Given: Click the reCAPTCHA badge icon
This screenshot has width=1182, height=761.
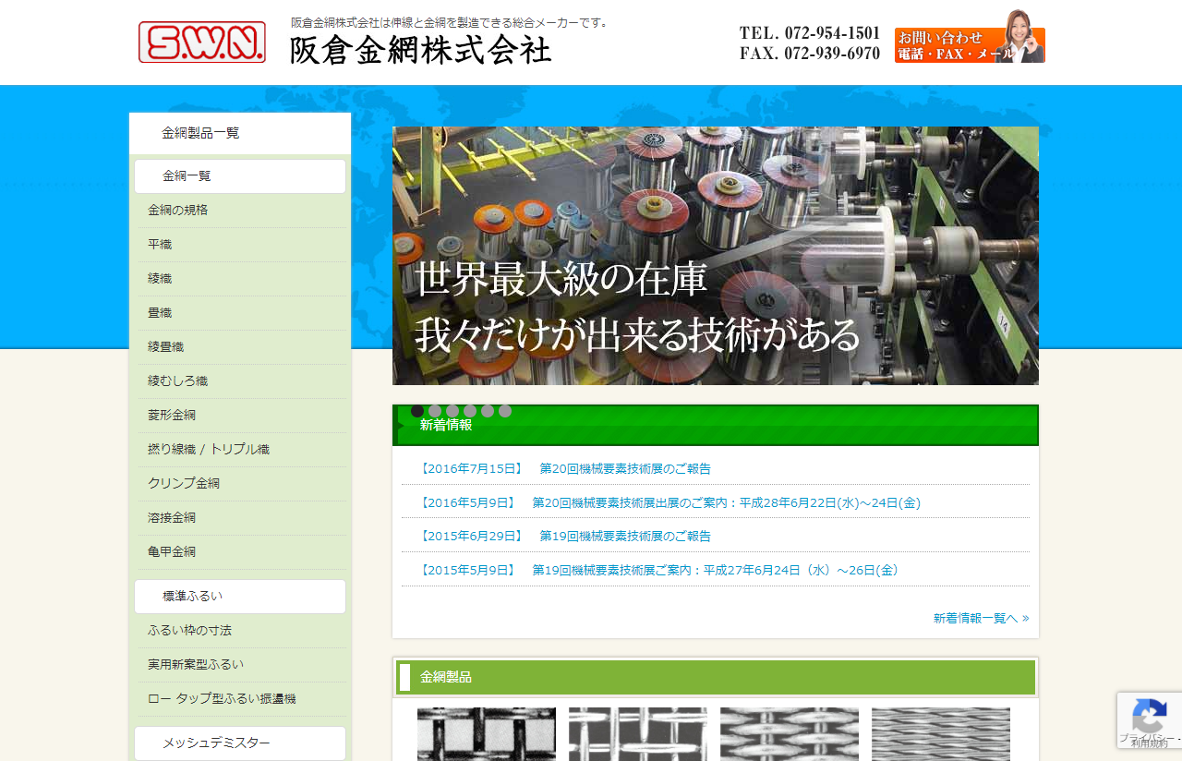Looking at the screenshot, I should click(x=1149, y=714).
